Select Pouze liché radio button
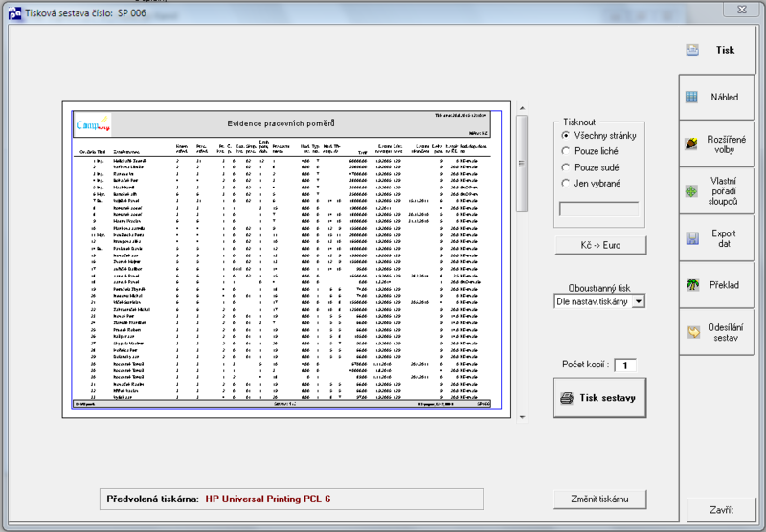Screen dimensions: 766x532 click(566, 151)
